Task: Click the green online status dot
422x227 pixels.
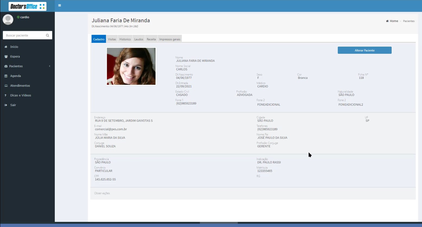Action: (x=18, y=17)
